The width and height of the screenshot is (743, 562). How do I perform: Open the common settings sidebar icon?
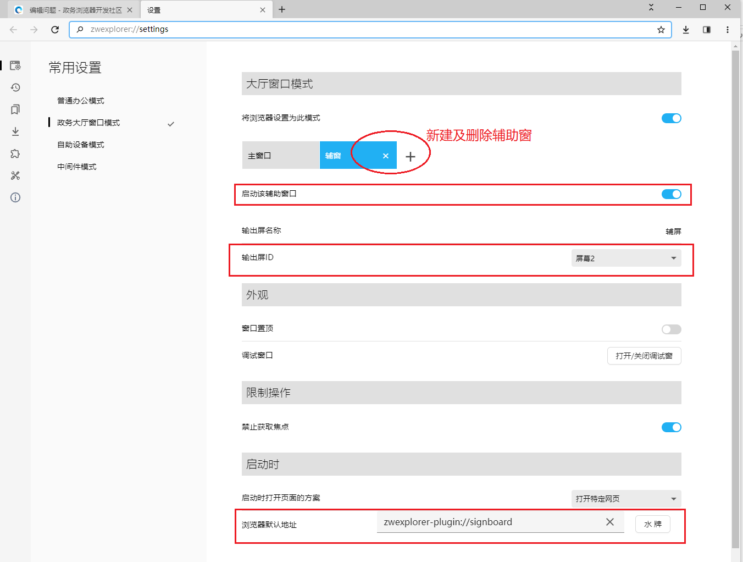point(15,65)
